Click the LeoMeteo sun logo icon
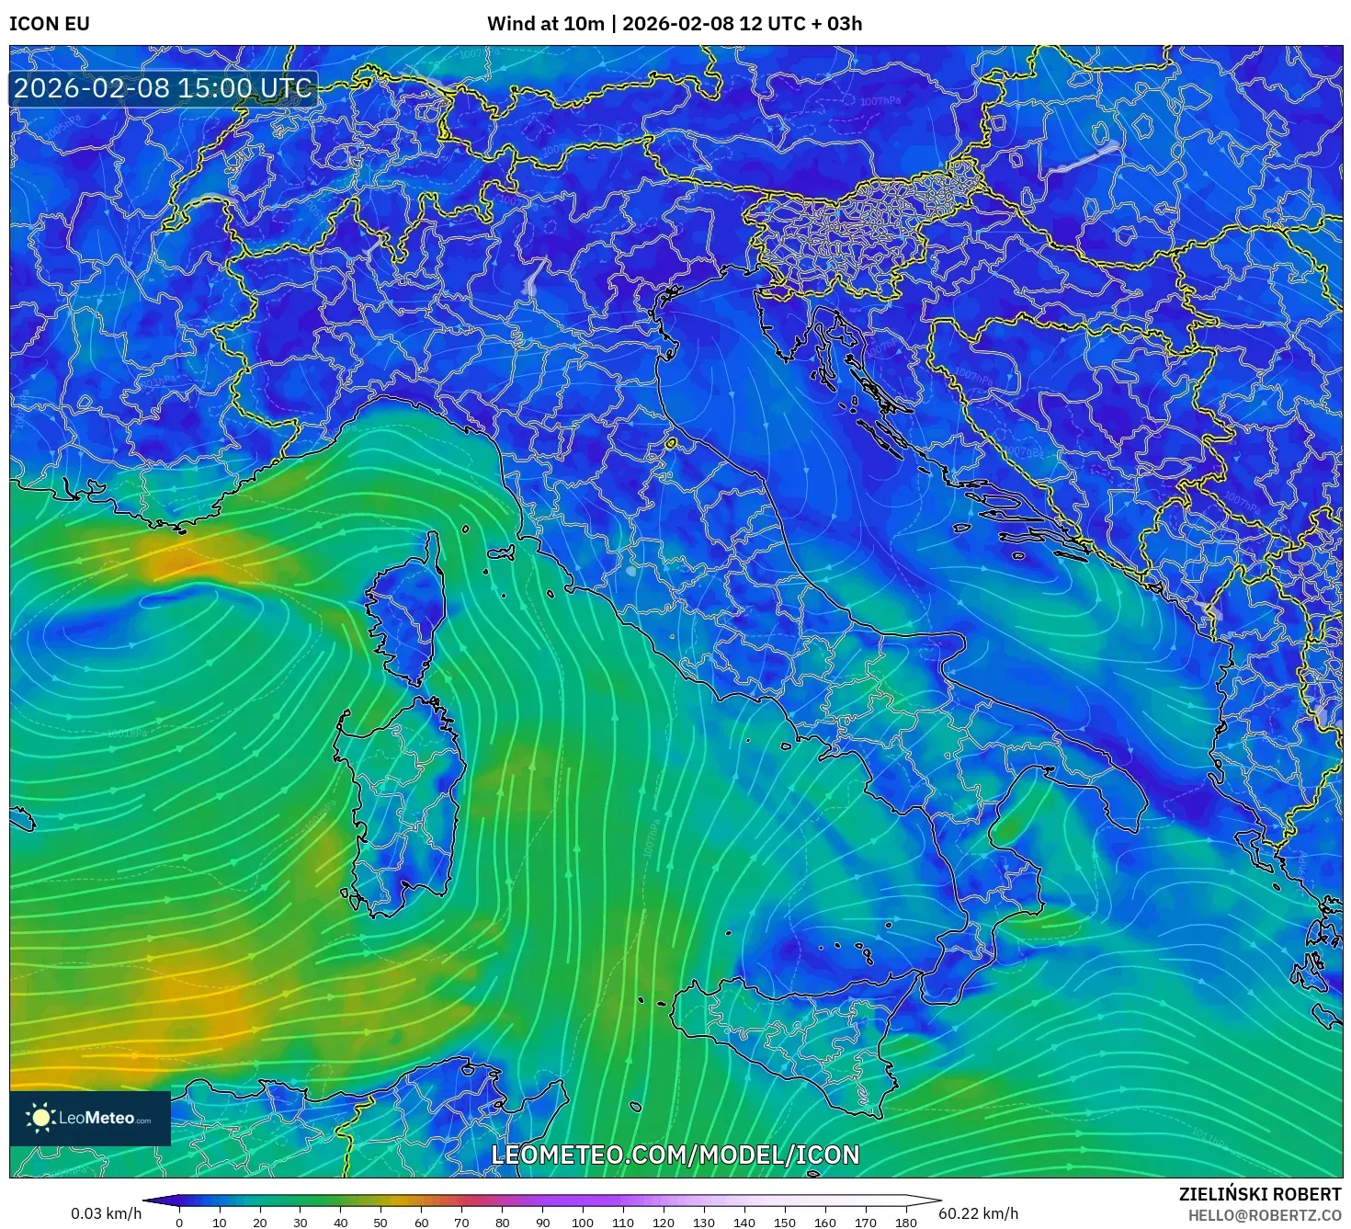1351x1229 pixels. point(41,1119)
